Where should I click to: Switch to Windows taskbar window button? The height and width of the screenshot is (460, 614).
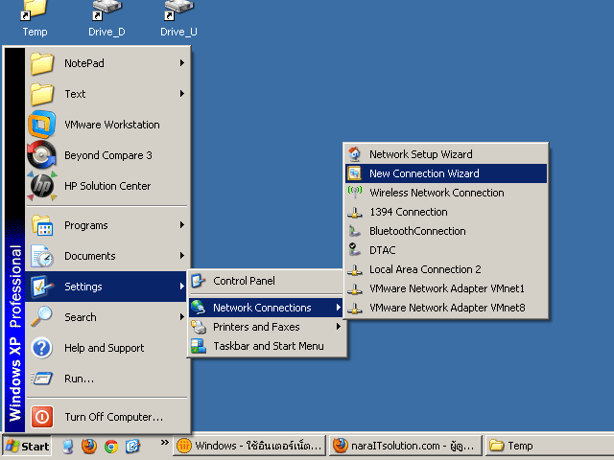click(249, 446)
